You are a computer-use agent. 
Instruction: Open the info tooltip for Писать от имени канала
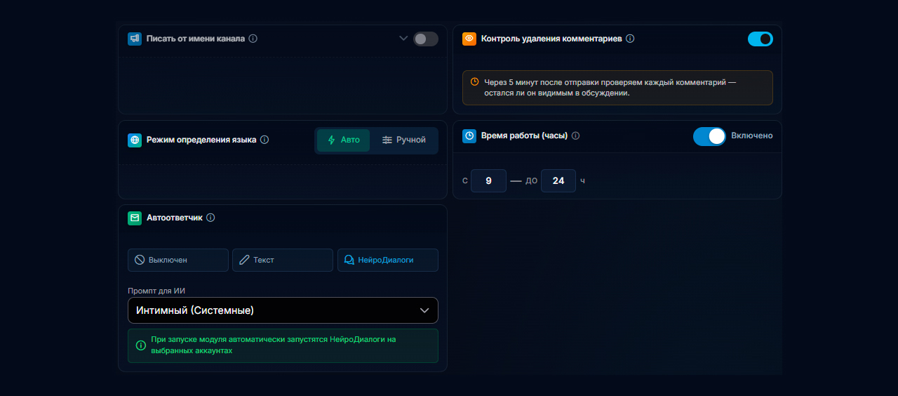pos(253,39)
